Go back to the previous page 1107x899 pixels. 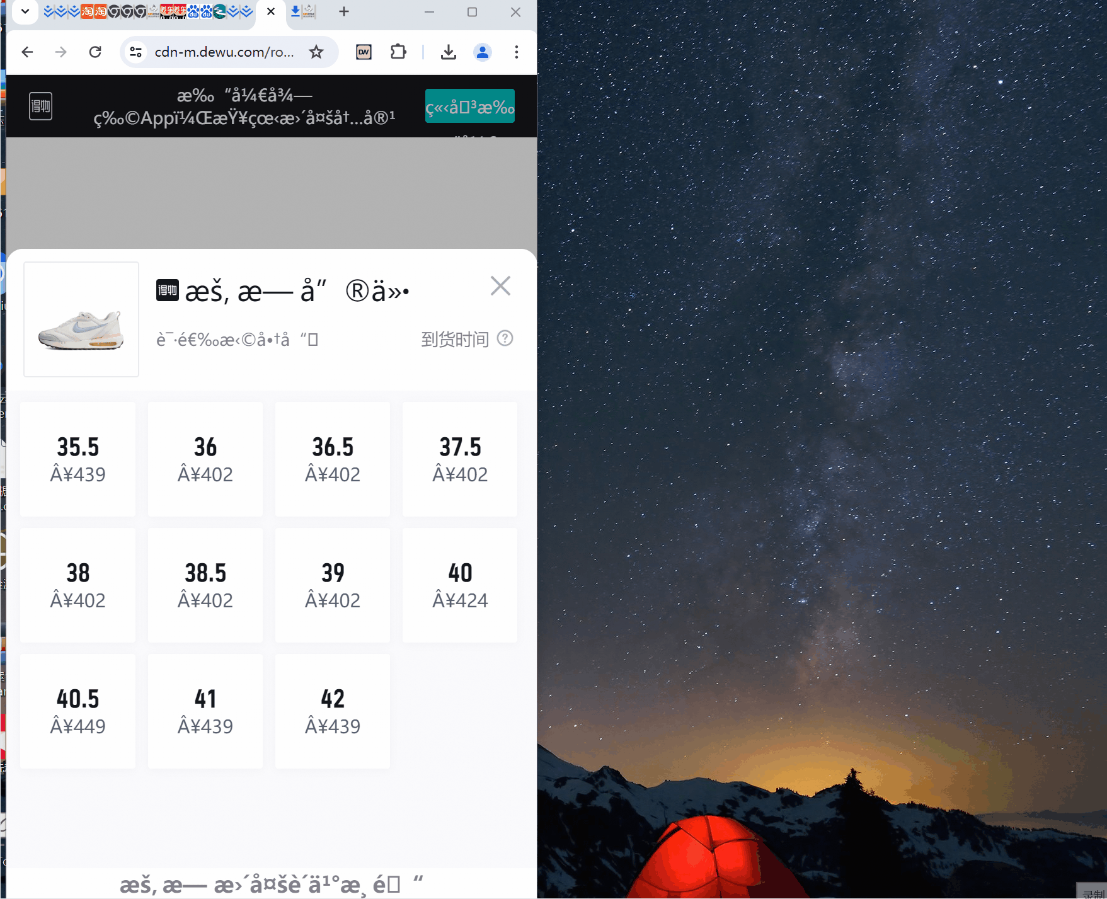point(27,52)
